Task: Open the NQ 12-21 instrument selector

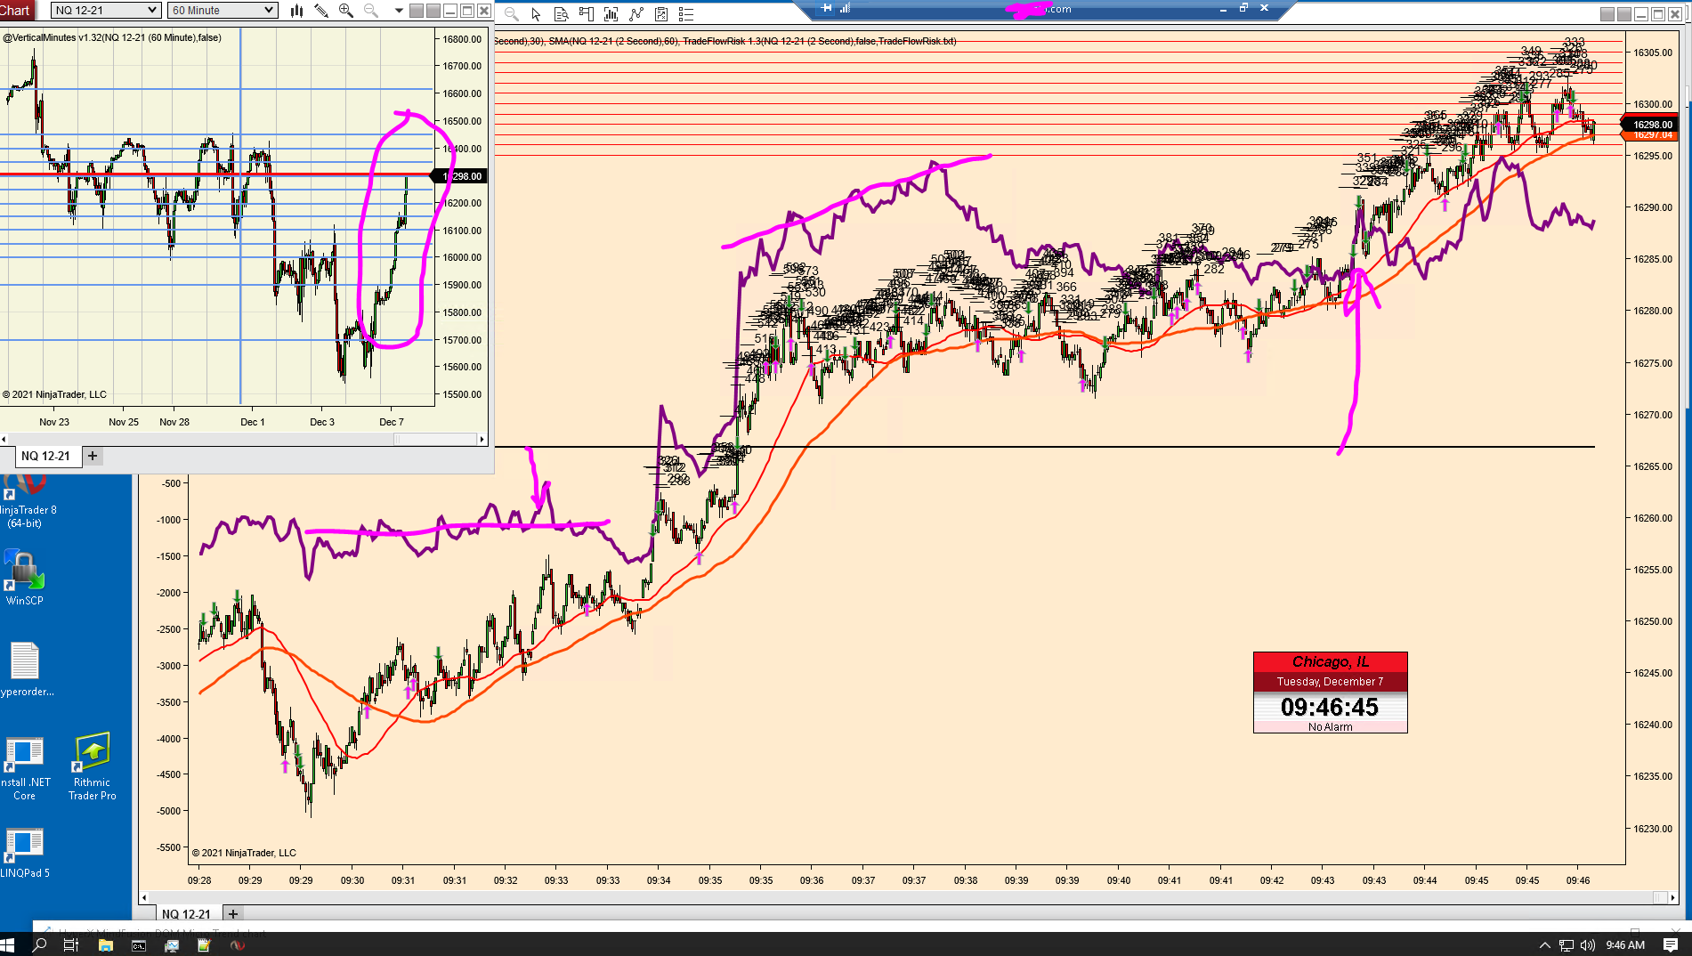Action: click(x=106, y=10)
